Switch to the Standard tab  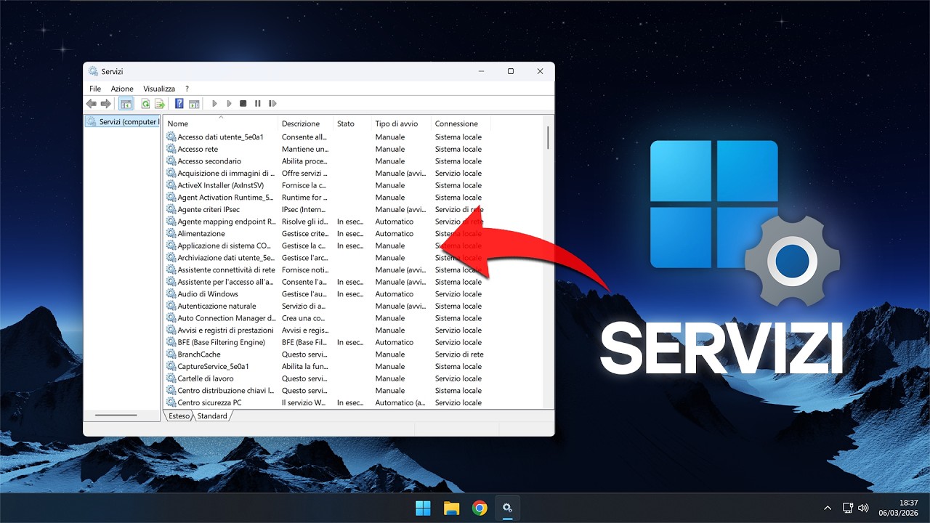click(212, 416)
